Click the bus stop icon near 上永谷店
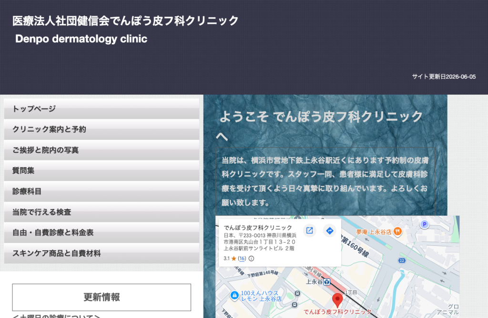The image size is (488, 318). [297, 293]
